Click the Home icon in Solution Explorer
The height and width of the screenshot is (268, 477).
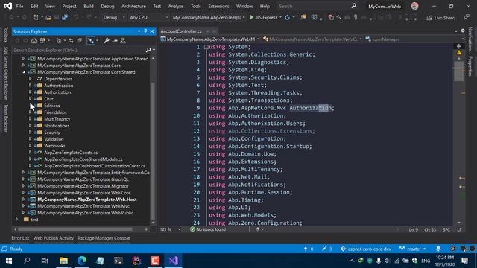coord(34,41)
